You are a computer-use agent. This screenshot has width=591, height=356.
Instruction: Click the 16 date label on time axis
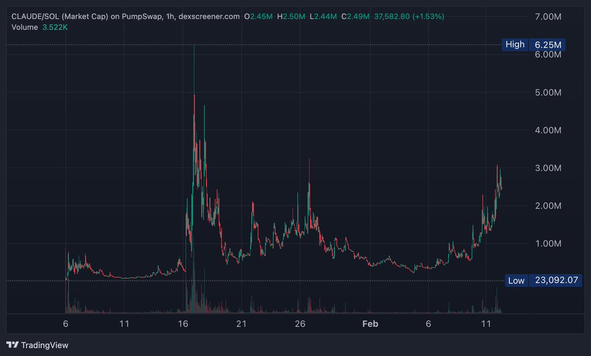click(183, 324)
